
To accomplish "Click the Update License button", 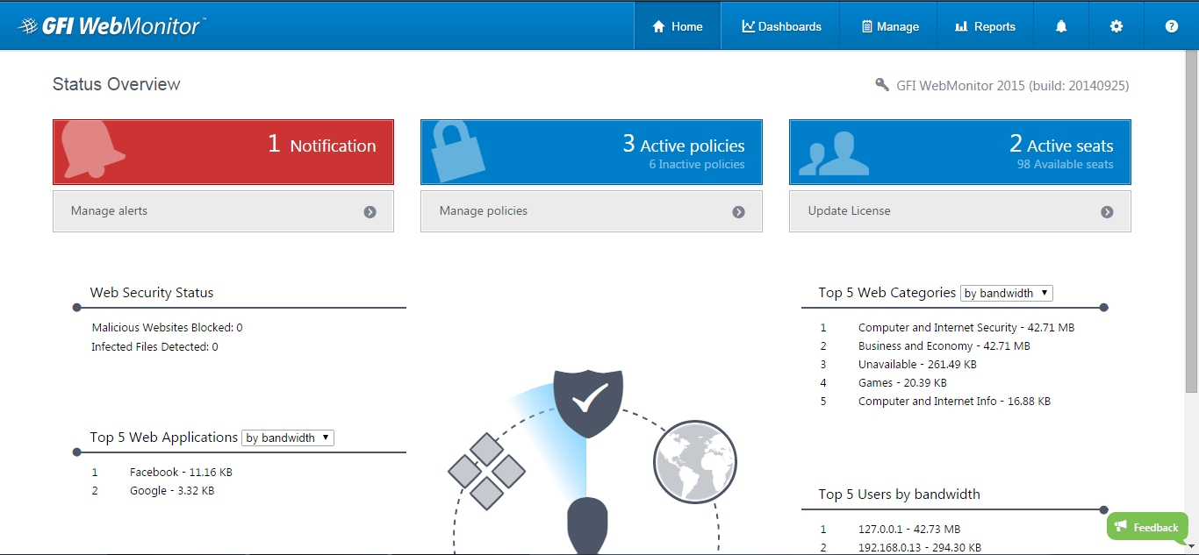I will 960,211.
